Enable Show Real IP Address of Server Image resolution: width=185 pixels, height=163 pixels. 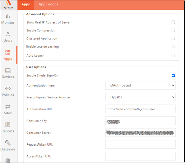point(173,22)
